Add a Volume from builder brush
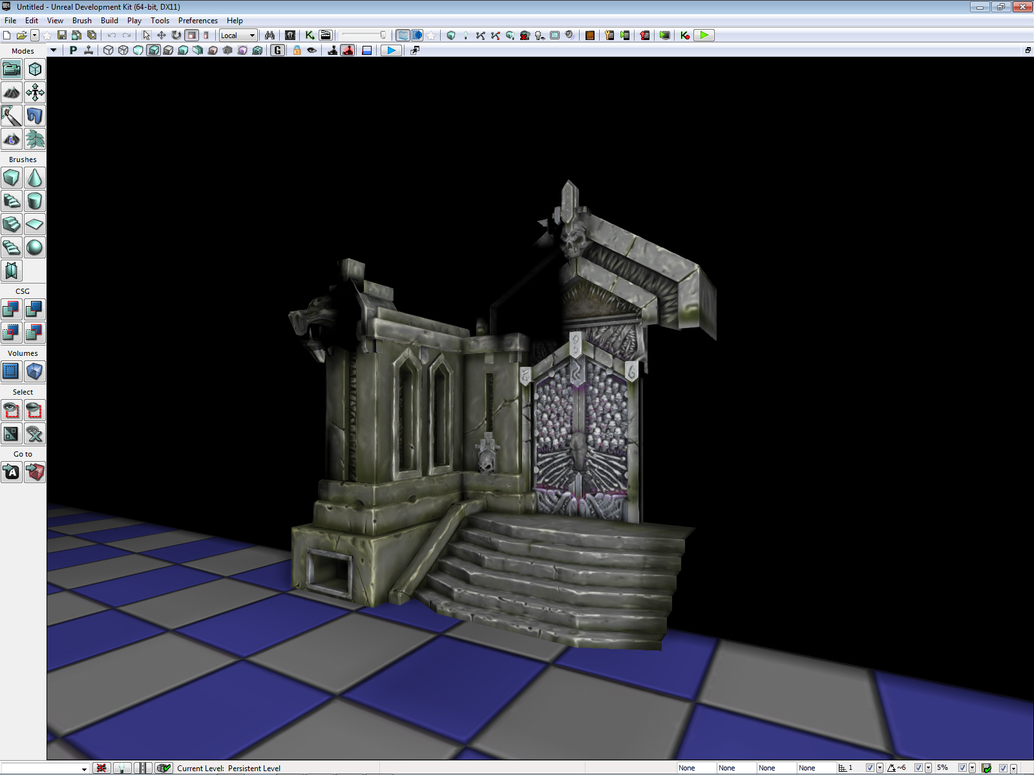Viewport: 1034px width, 775px height. [35, 371]
